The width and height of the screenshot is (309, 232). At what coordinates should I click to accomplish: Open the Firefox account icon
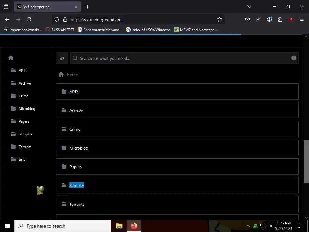(x=269, y=19)
